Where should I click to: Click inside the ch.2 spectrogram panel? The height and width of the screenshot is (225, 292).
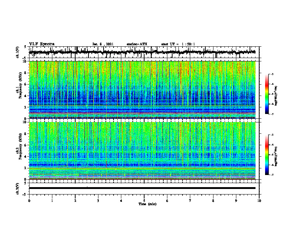142,151
